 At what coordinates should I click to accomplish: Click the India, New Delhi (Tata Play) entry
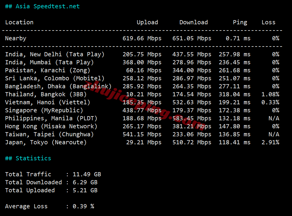[x=55, y=54]
